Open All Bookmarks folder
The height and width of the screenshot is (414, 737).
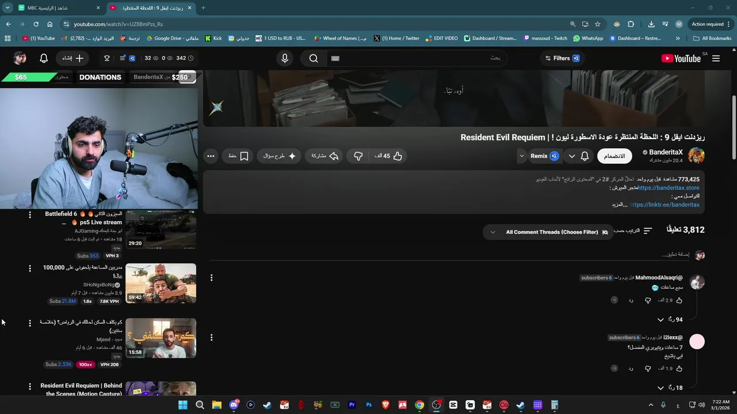(712, 39)
